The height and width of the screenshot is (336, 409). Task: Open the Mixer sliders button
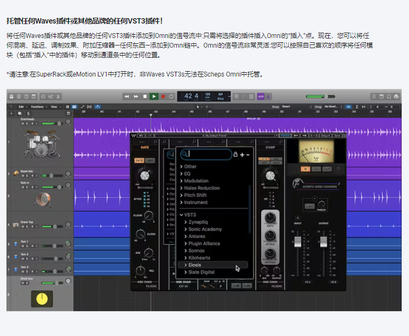coord(51,96)
